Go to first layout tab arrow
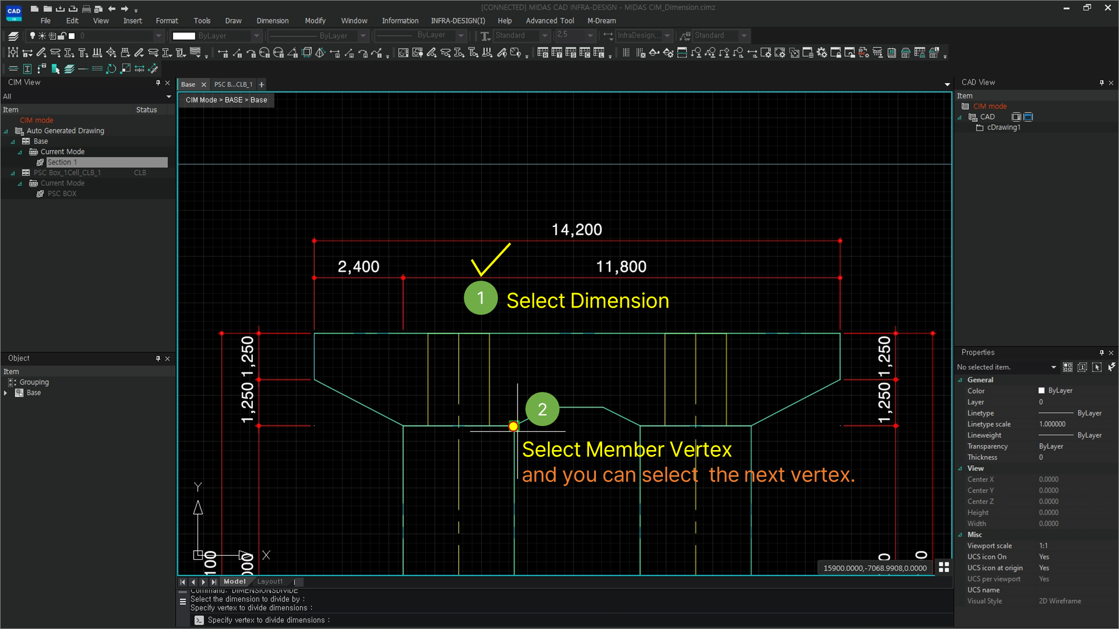Viewport: 1119px width, 629px height. tap(182, 582)
